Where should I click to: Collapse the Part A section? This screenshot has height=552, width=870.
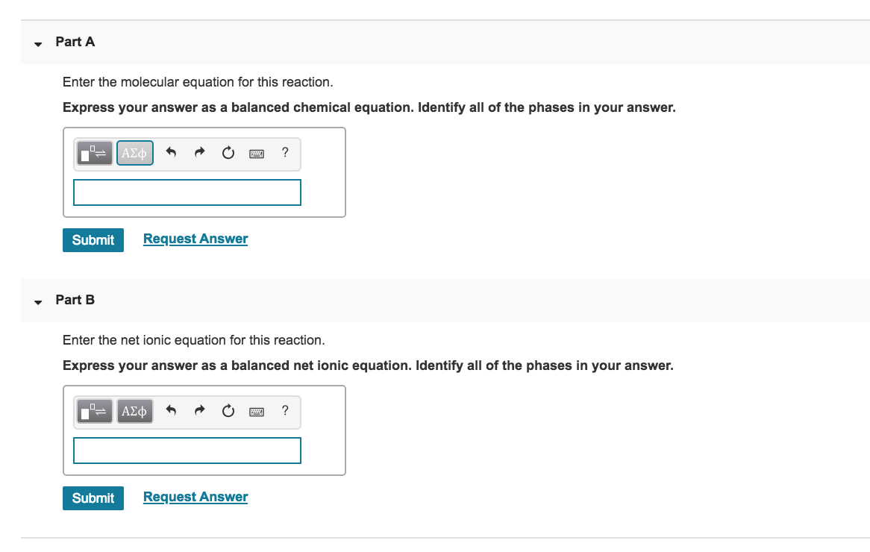click(38, 44)
